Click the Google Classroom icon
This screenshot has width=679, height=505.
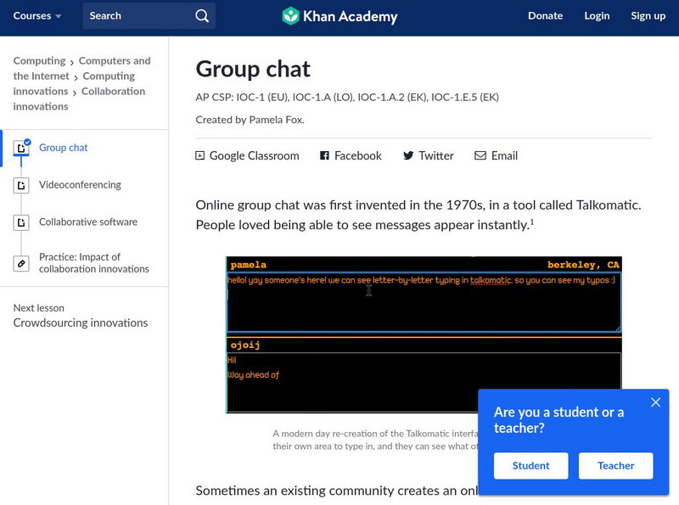click(199, 155)
